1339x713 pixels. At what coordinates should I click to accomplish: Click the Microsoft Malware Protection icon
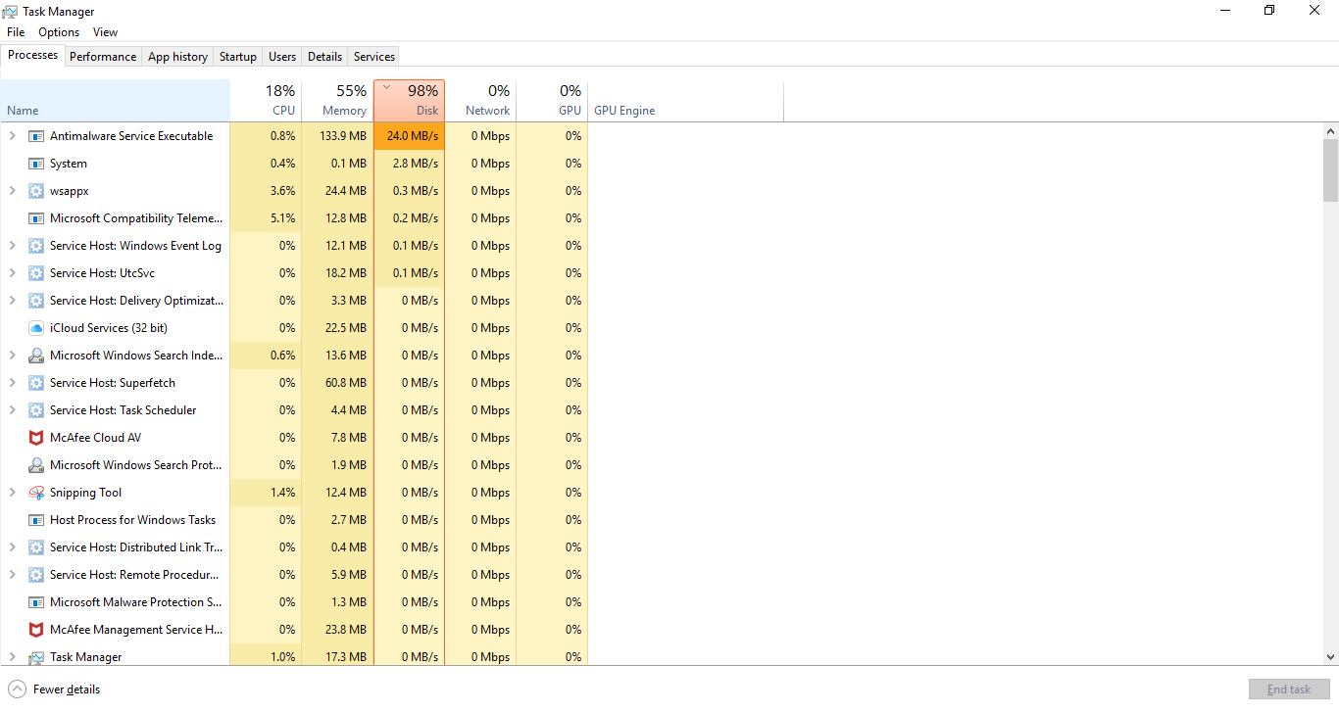(x=36, y=602)
